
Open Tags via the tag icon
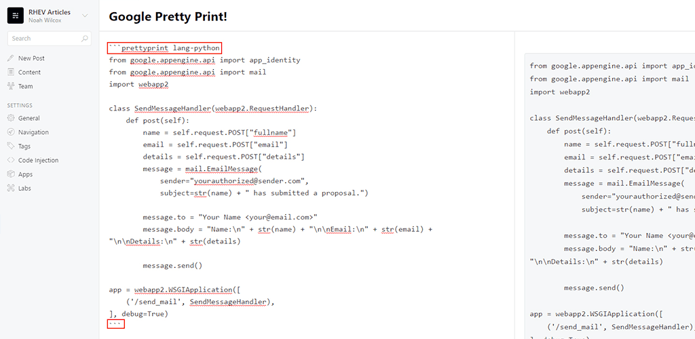[11, 146]
